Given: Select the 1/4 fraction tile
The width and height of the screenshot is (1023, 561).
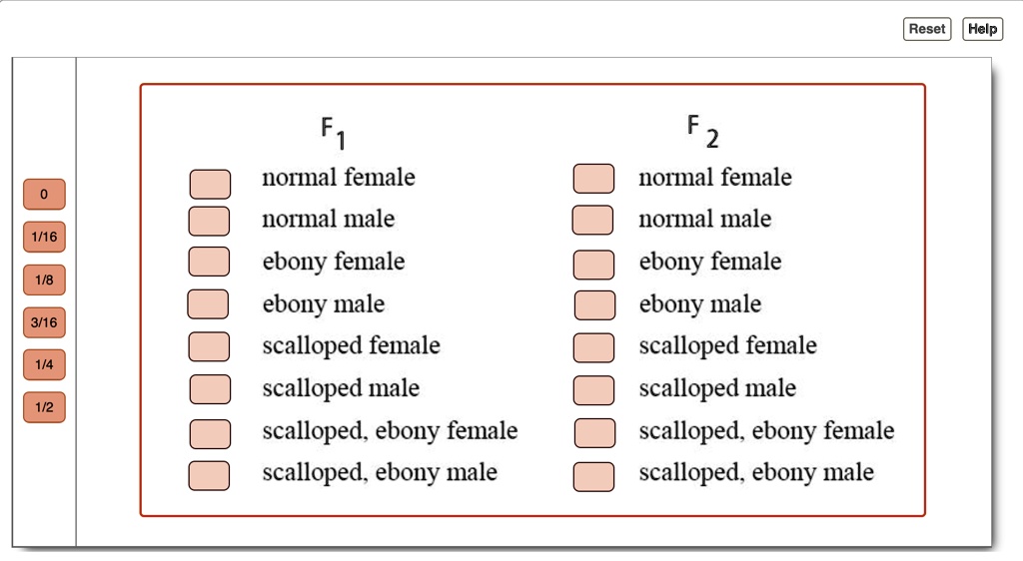Looking at the screenshot, I should pos(44,365).
